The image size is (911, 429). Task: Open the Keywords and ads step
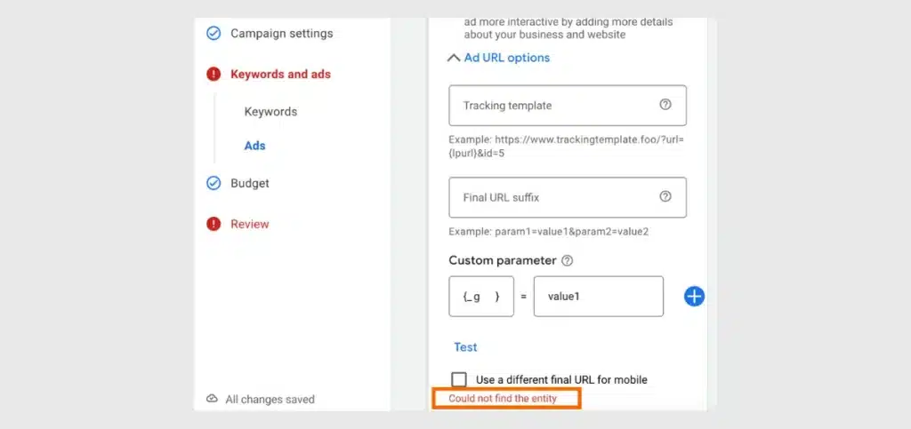[x=280, y=75]
